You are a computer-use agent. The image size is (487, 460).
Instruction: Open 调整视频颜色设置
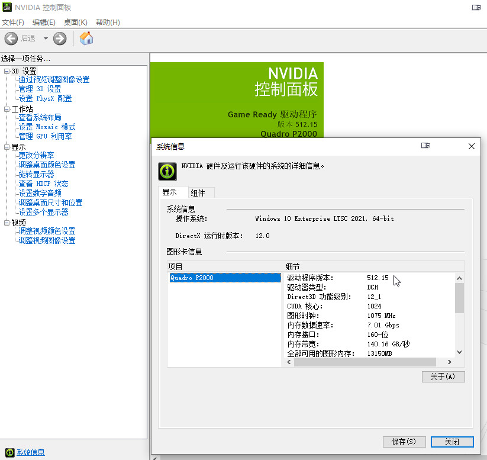point(47,231)
